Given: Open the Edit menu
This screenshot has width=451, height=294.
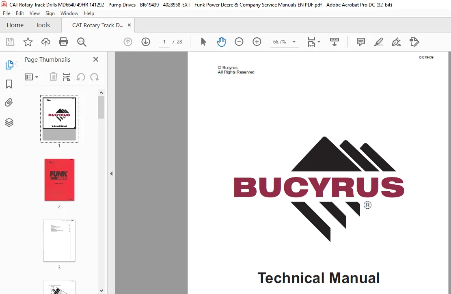Looking at the screenshot, I should coord(20,13).
